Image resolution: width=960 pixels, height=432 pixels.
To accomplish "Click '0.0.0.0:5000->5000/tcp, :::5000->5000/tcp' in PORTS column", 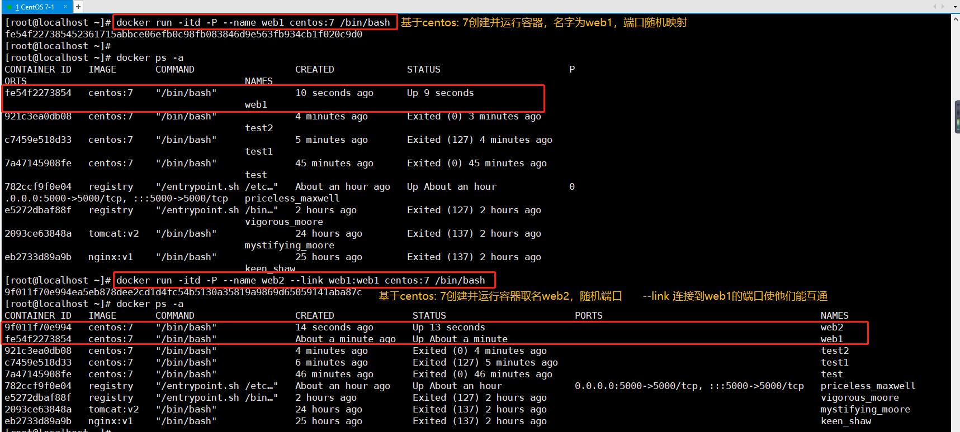I will coord(689,386).
